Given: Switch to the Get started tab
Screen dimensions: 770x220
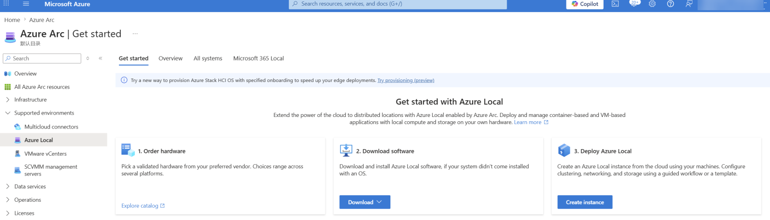Looking at the screenshot, I should tap(133, 58).
